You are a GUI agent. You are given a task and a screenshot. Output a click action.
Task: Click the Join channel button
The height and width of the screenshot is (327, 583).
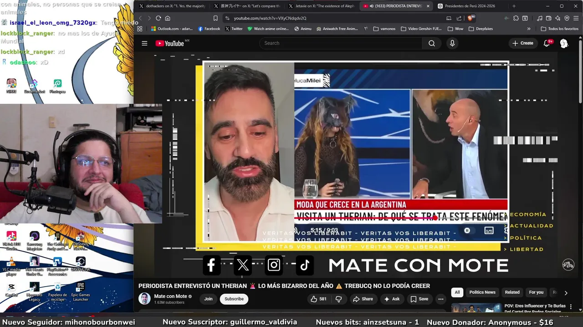pyautogui.click(x=208, y=299)
